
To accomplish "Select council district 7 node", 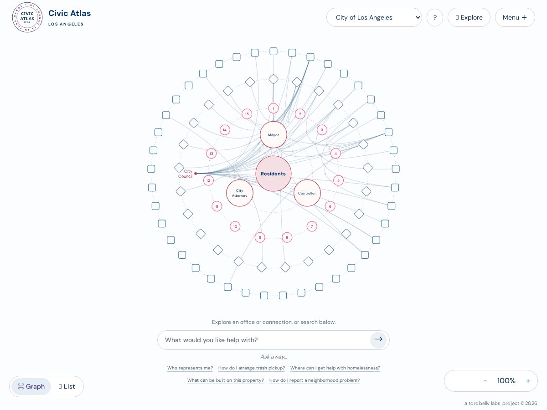I will pyautogui.click(x=312, y=226).
